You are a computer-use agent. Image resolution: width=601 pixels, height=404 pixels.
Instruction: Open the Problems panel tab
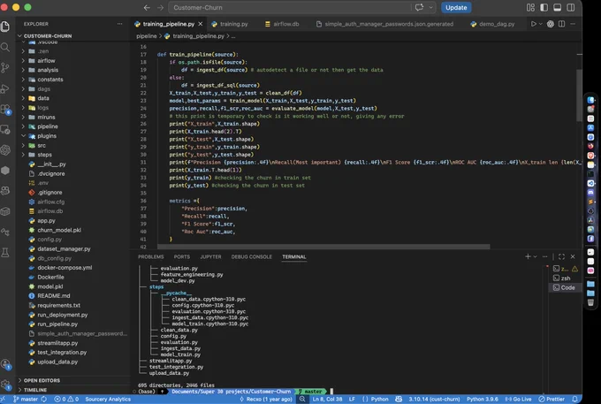pos(150,257)
